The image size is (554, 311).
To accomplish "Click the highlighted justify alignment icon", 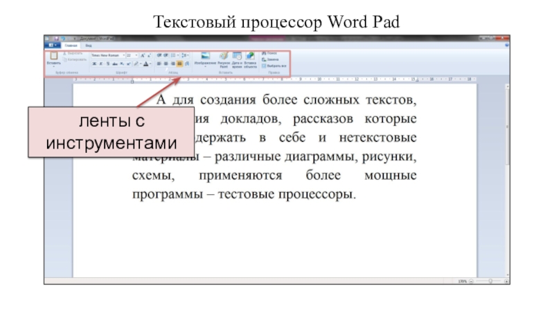I will click(179, 64).
